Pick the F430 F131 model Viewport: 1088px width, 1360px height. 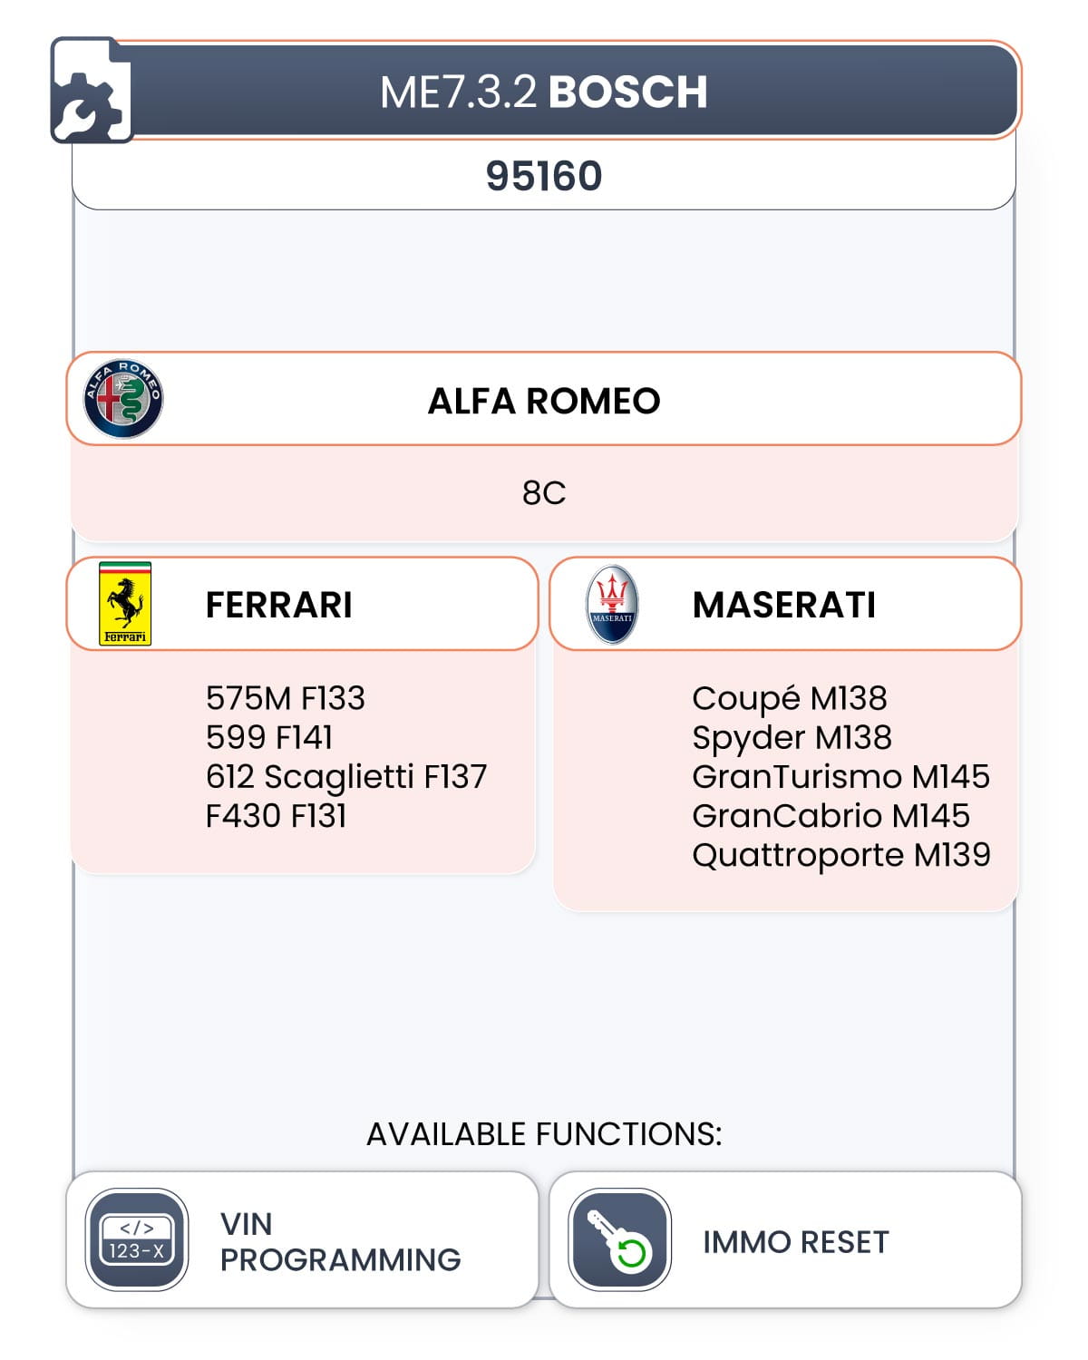point(277,815)
